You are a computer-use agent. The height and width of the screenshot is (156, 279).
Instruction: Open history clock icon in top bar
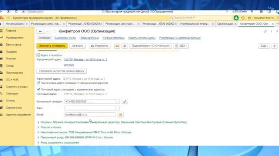243,18
